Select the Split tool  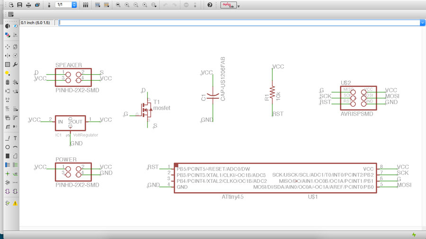coord(7,127)
